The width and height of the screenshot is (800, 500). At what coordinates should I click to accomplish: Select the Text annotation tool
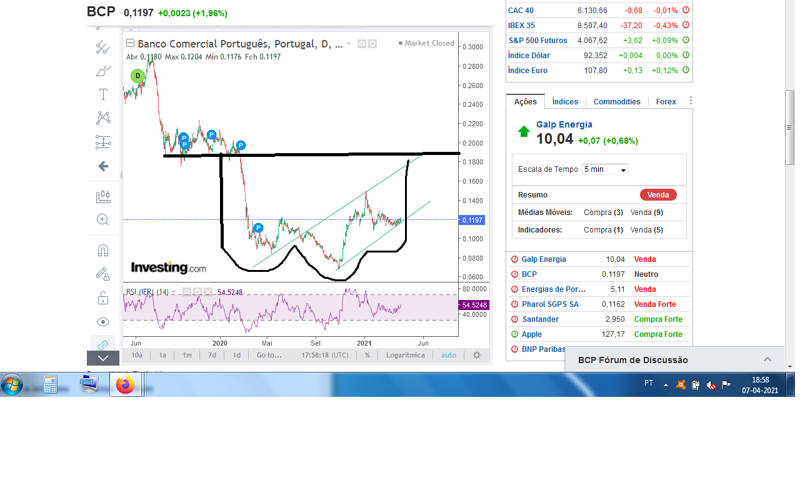(103, 94)
